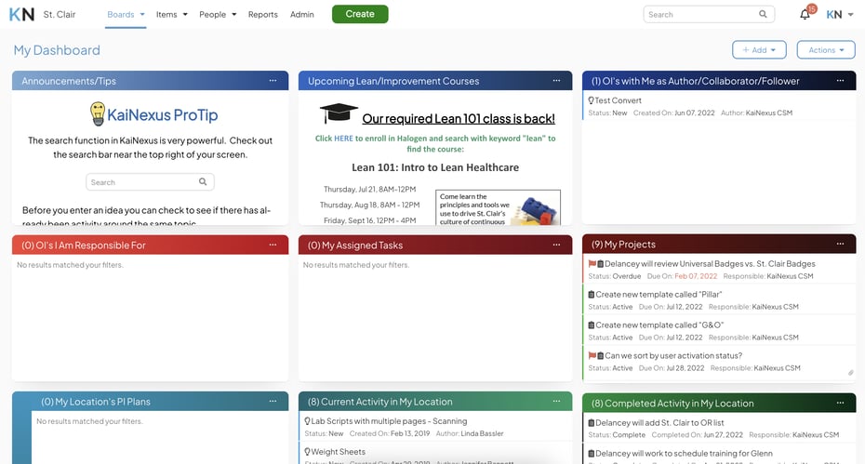Viewport: 865px width, 464px height.
Task: Click the ProTip lightbulb icon
Action: (x=98, y=113)
